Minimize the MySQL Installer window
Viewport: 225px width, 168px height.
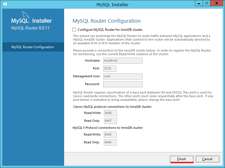tap(199, 3)
